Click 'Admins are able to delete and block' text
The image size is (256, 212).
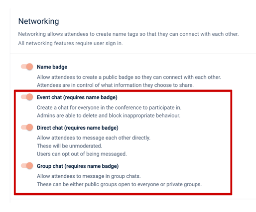point(109,116)
